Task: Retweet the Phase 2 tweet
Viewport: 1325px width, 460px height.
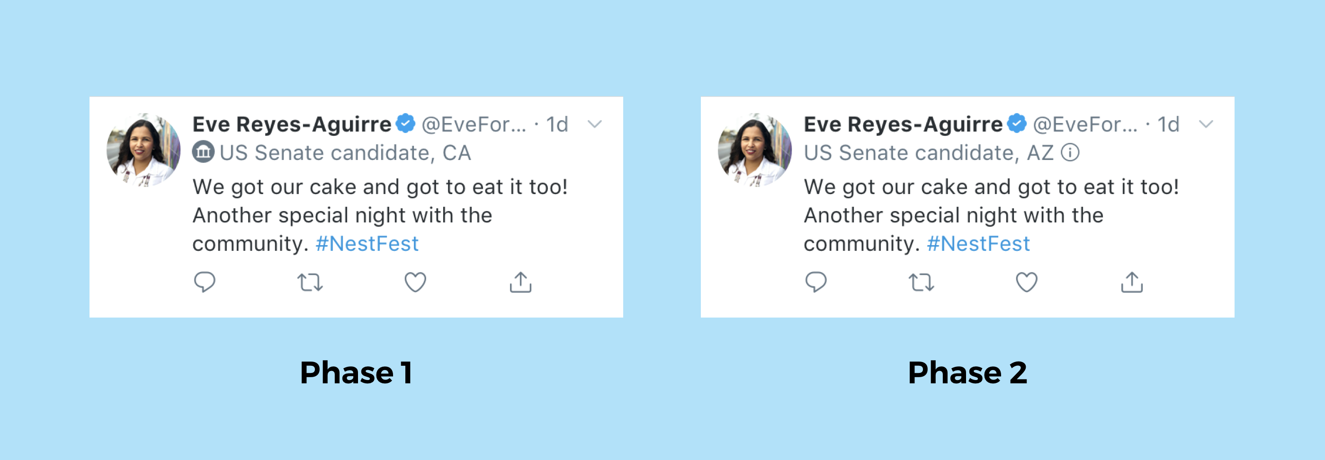Action: (921, 282)
